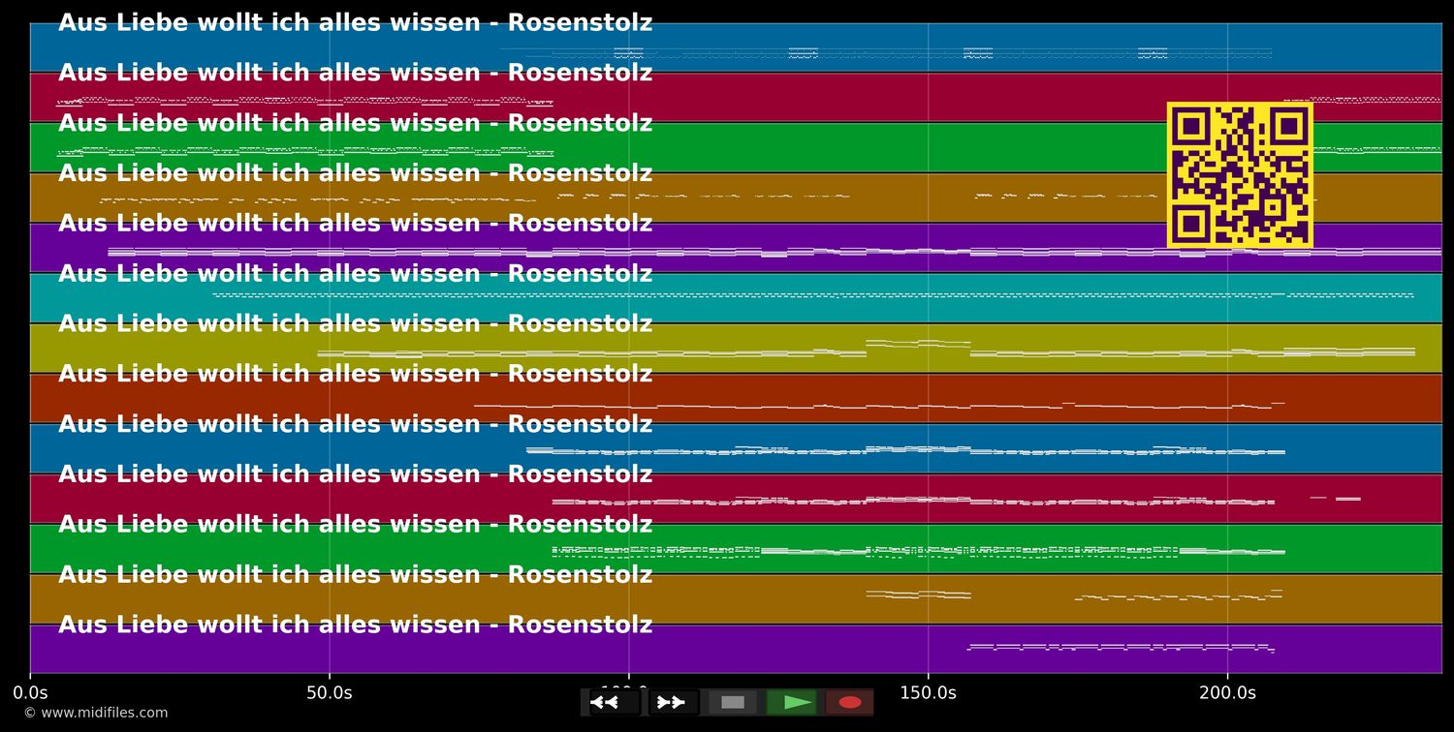Click the 150.0s time axis label

click(928, 692)
